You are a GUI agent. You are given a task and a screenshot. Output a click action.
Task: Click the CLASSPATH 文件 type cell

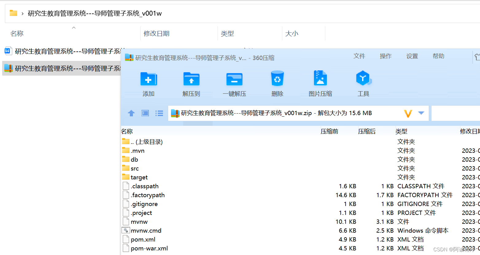[421, 186]
